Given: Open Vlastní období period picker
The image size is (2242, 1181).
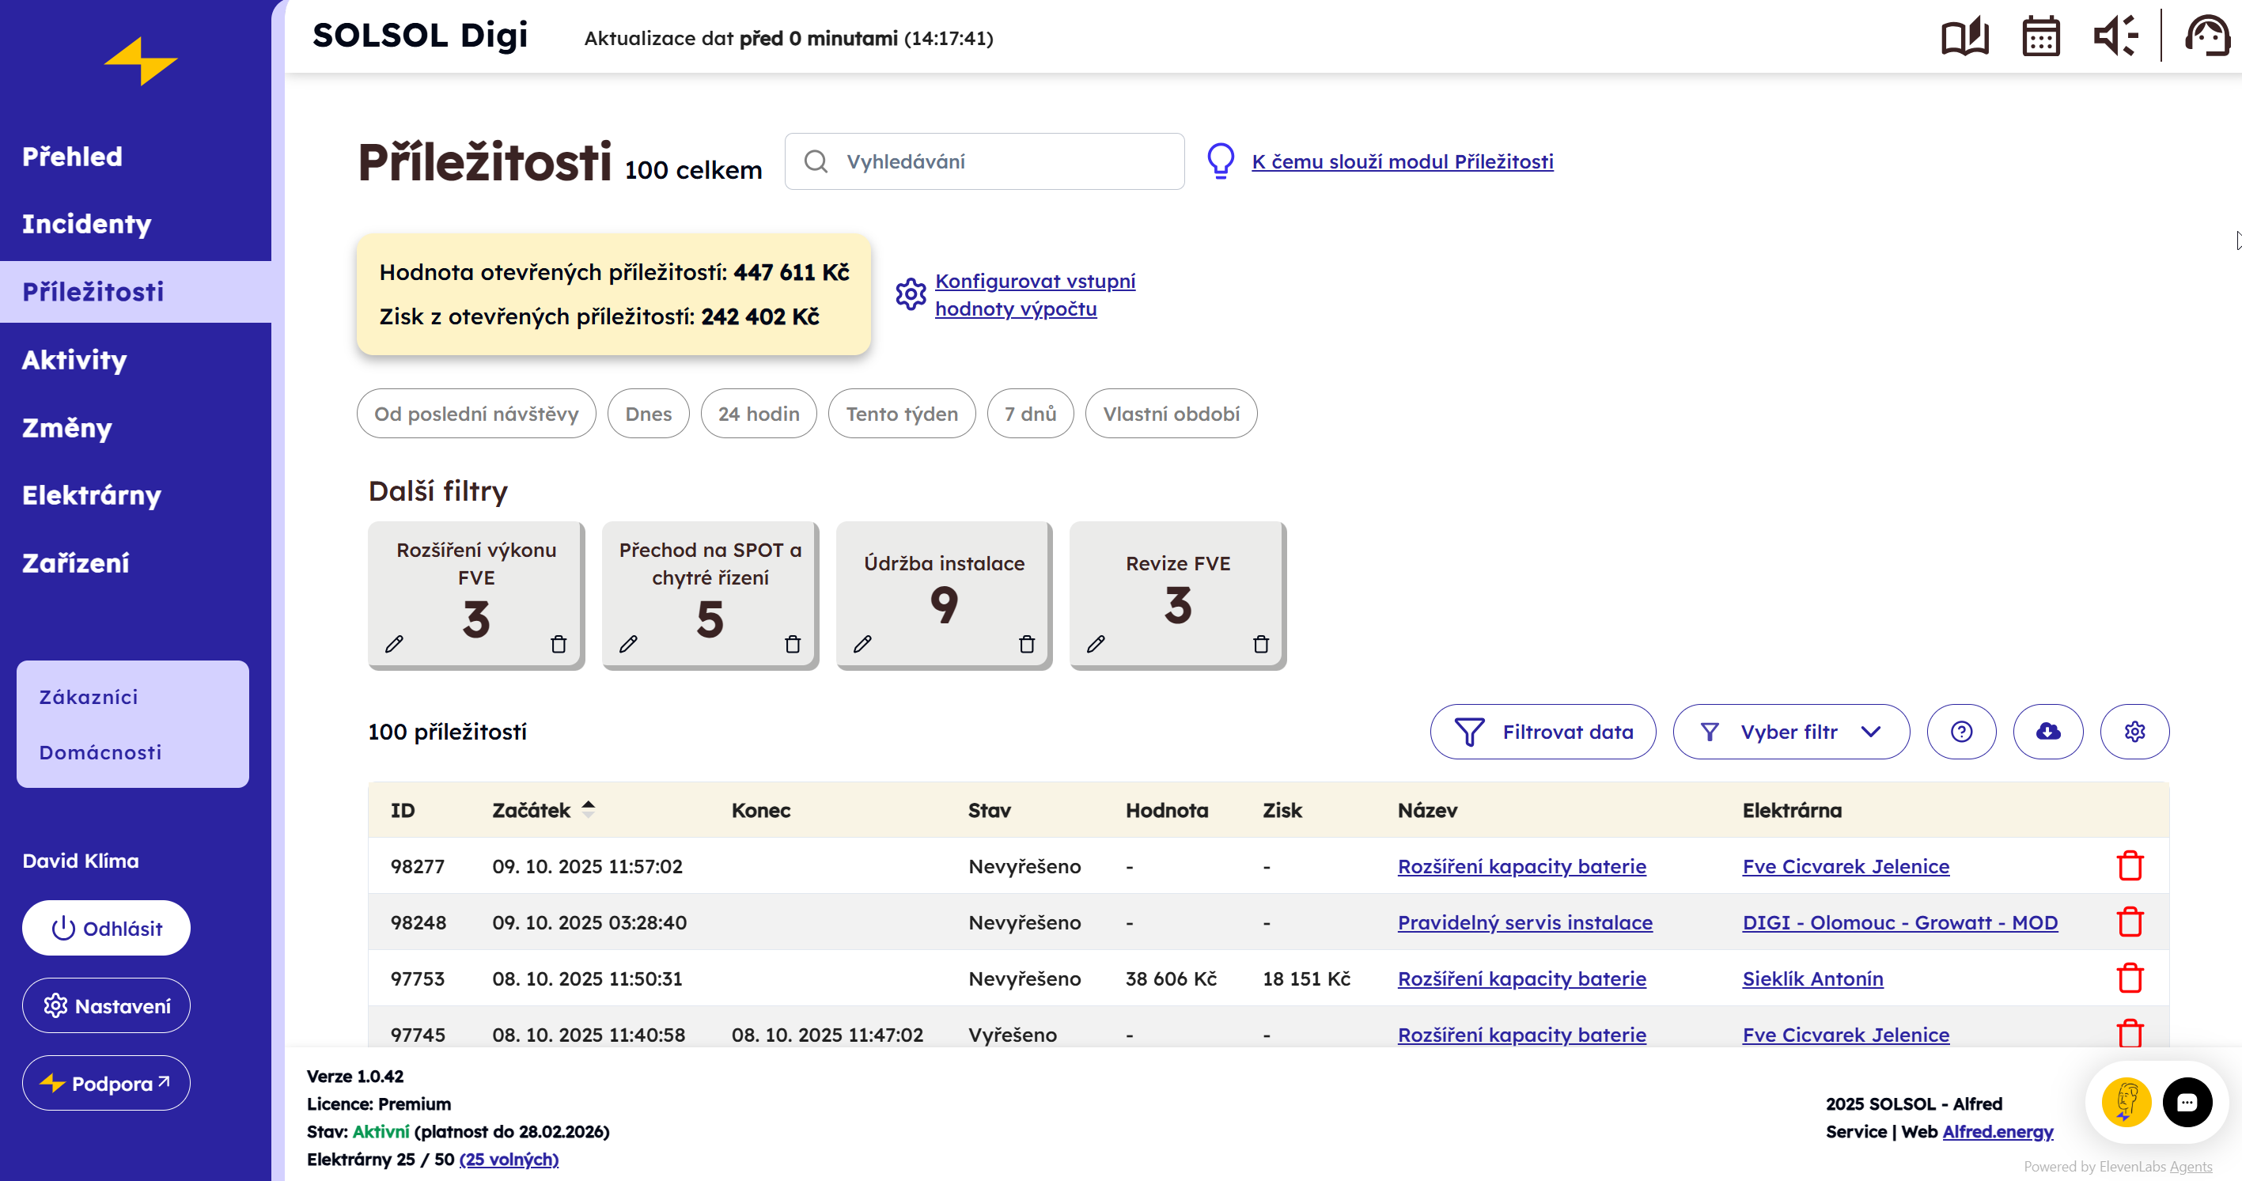Looking at the screenshot, I should tap(1171, 414).
